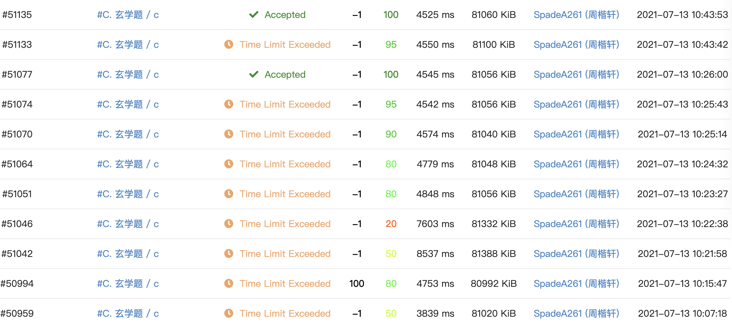The height and width of the screenshot is (326, 732).
Task: Open Time Limit Exceeded result for #51064
Action: click(285, 164)
